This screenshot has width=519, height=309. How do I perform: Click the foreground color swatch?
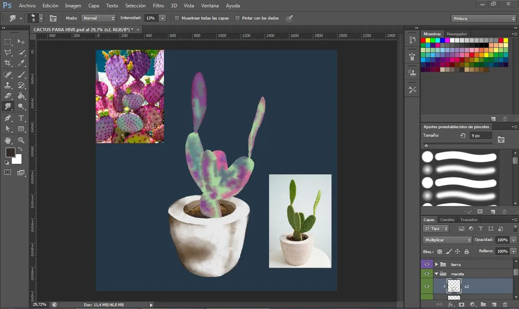click(10, 152)
